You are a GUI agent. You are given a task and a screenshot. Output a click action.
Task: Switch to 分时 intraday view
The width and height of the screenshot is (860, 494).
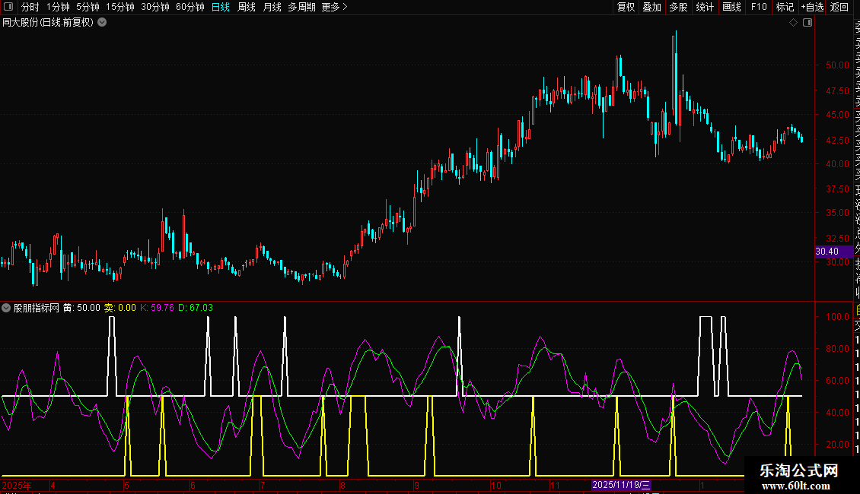click(30, 7)
